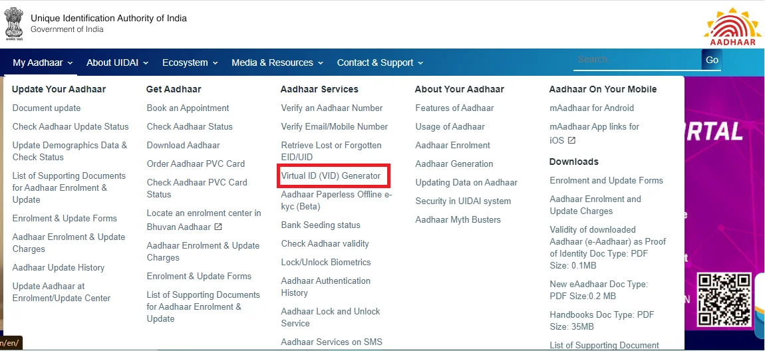Open Verify an Aadhaar Number
The width and height of the screenshot is (765, 351).
pos(332,108)
